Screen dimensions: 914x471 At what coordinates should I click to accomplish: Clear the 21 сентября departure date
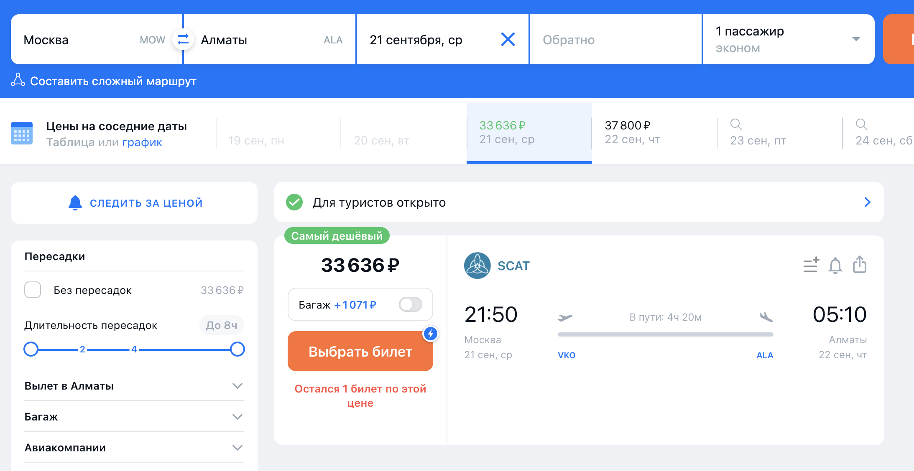point(508,40)
